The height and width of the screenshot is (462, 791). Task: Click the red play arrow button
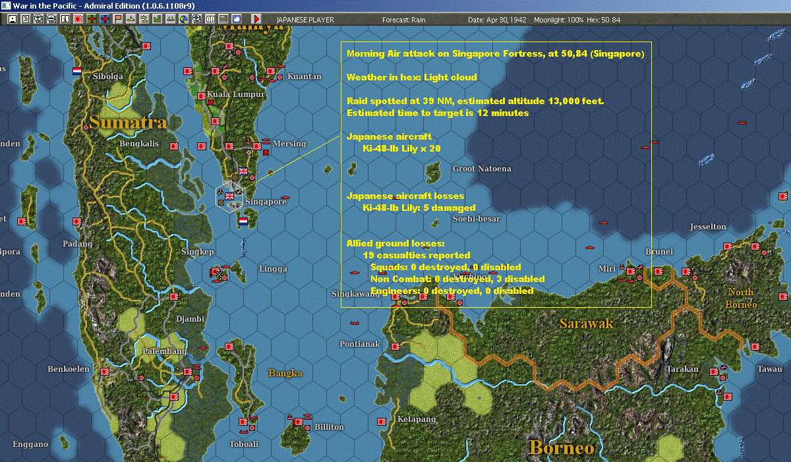tap(256, 19)
